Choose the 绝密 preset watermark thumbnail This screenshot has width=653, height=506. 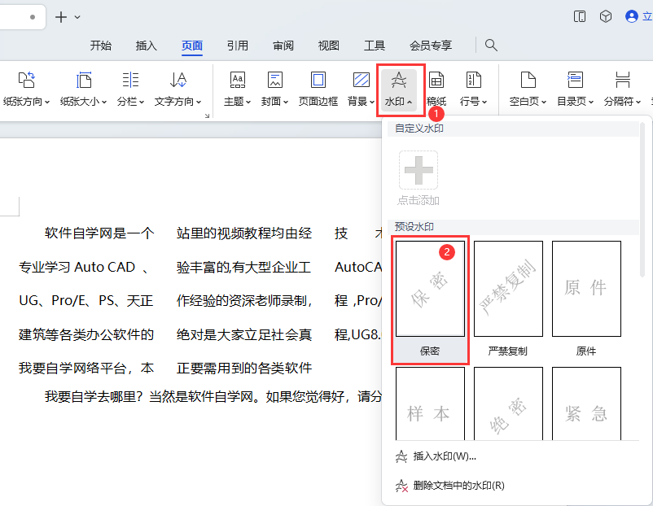pos(508,403)
